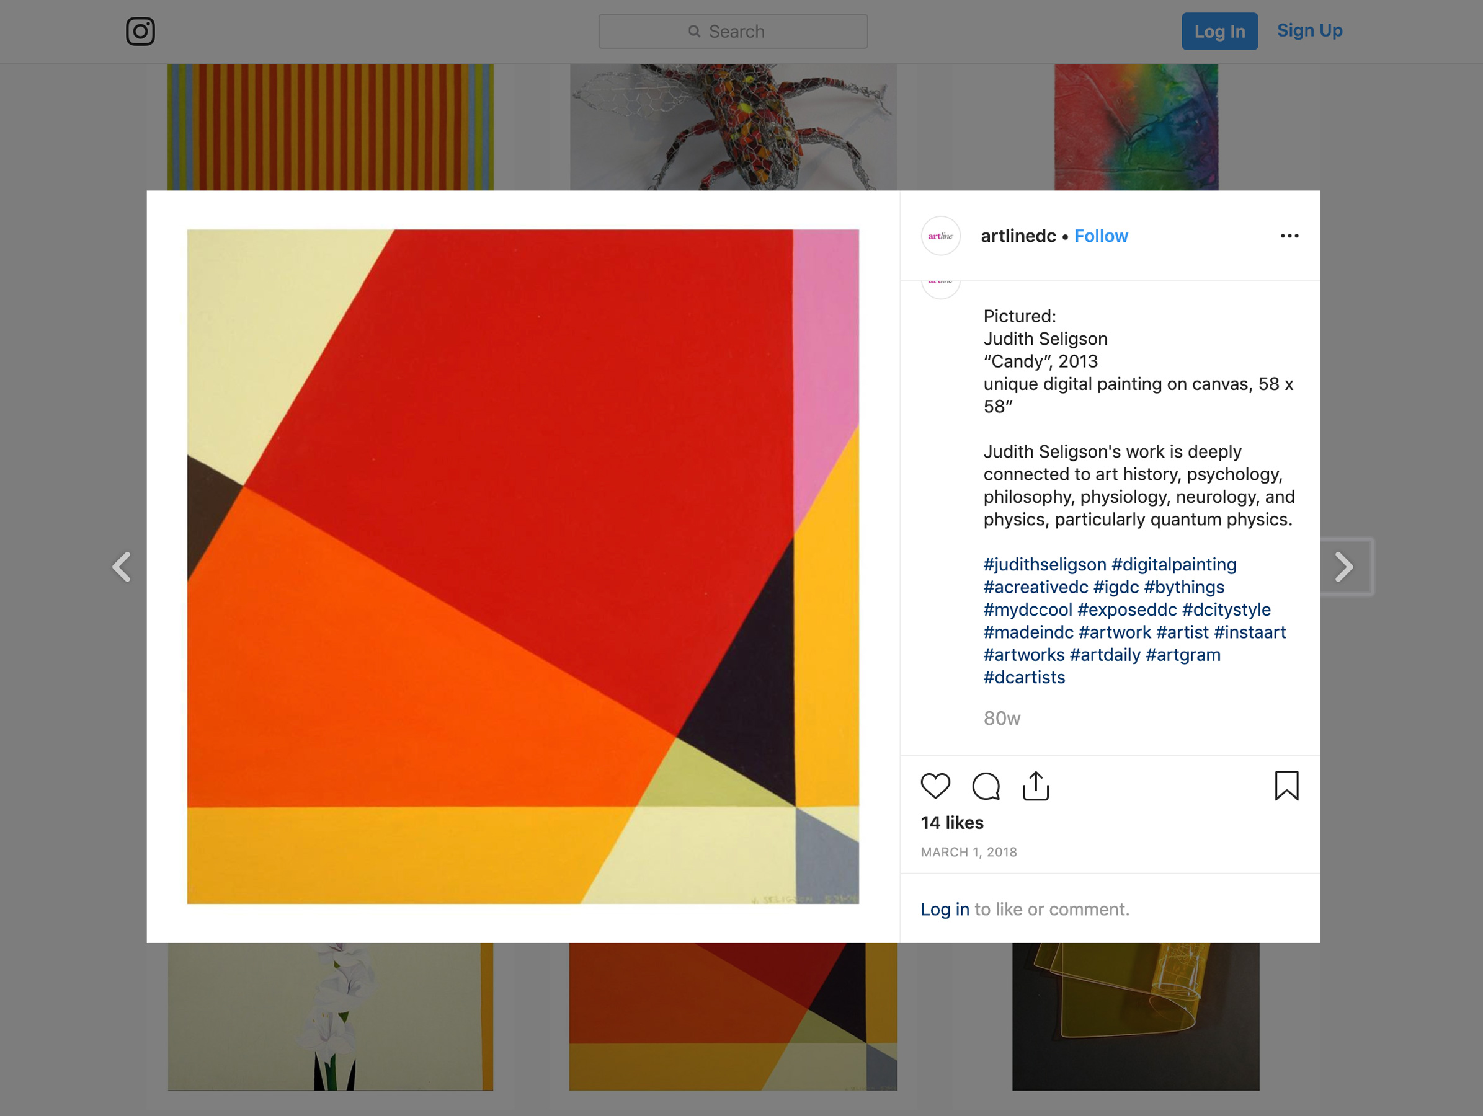Share the post via share icon
The image size is (1483, 1116).
click(1036, 786)
